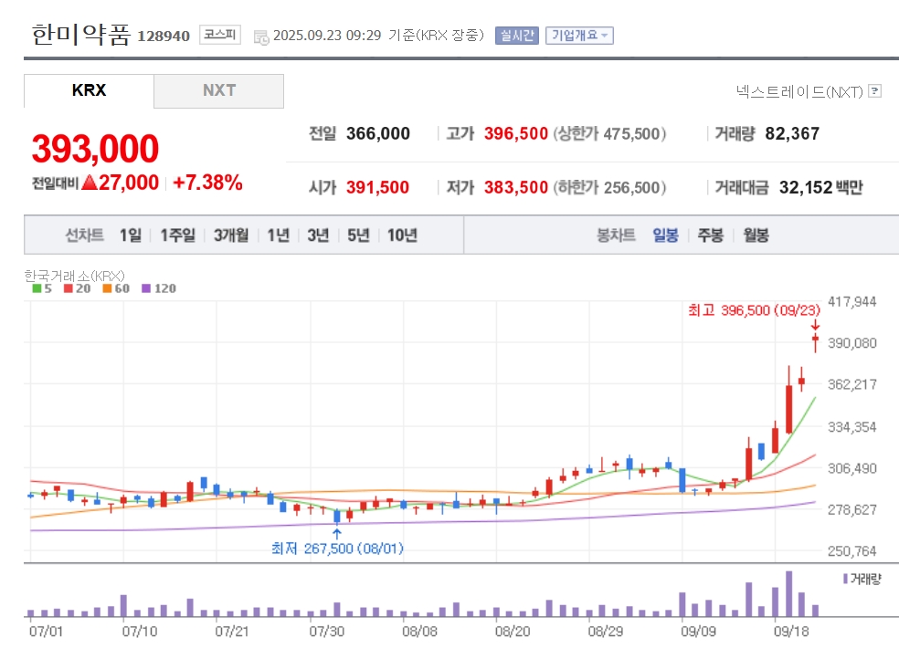
Task: Click the stock code 128940
Action: coord(164,37)
